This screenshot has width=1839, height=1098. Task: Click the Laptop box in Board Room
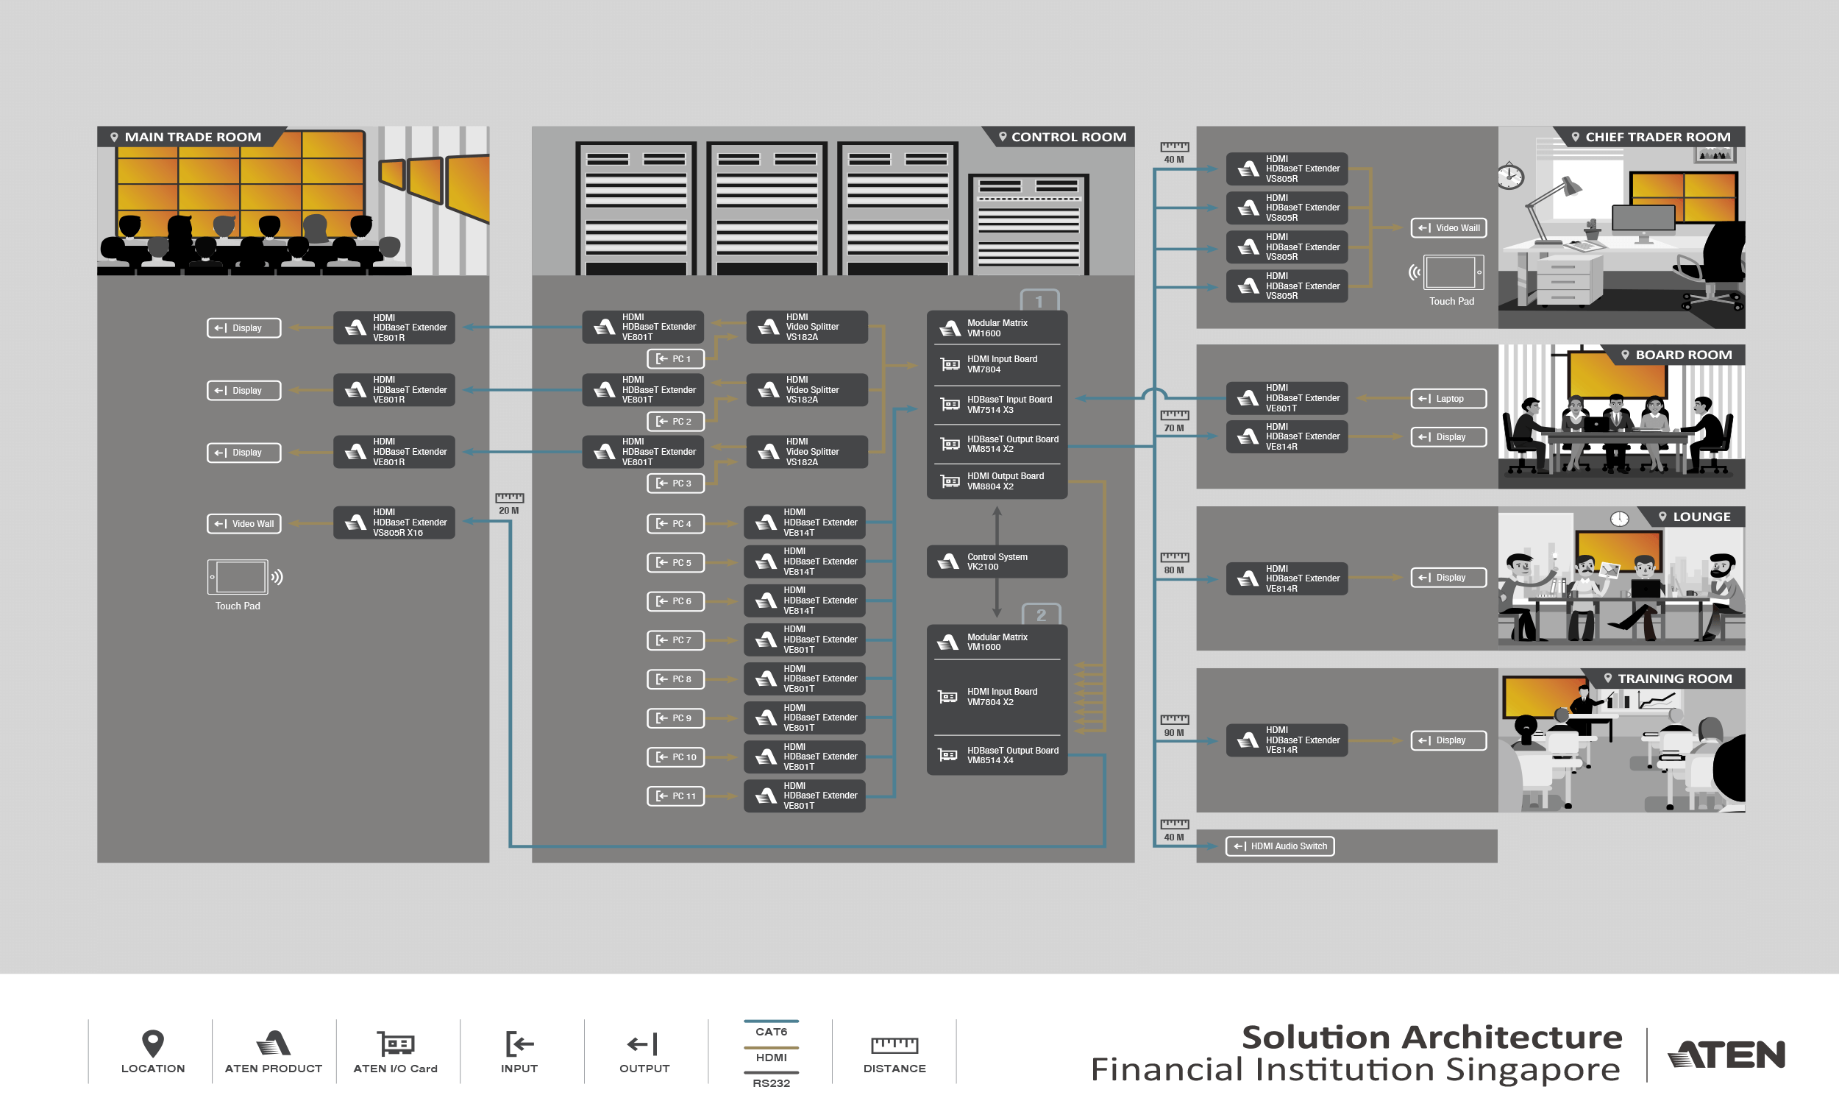[1448, 399]
